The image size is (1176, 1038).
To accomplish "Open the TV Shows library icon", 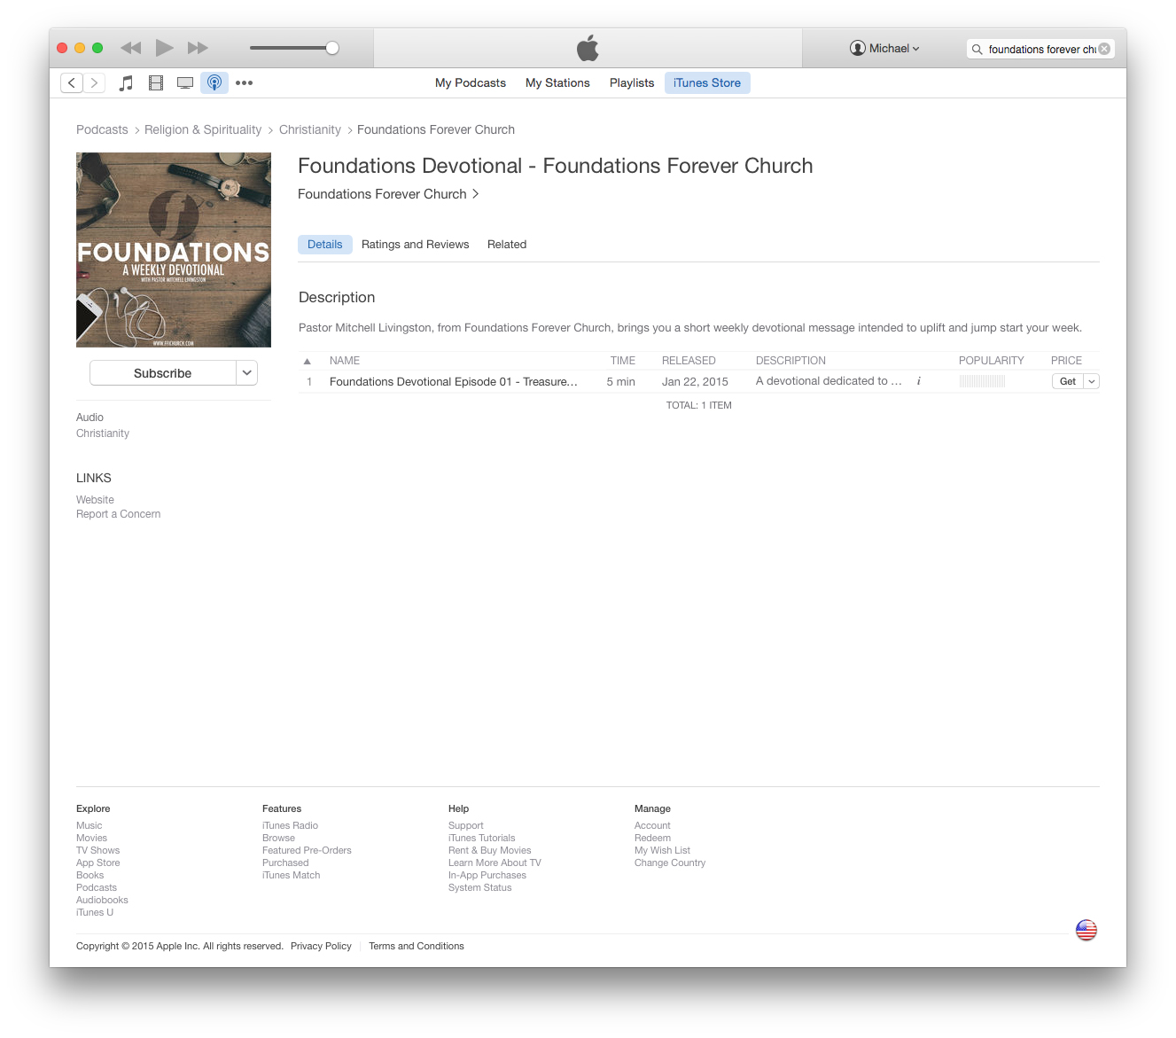I will coord(185,82).
